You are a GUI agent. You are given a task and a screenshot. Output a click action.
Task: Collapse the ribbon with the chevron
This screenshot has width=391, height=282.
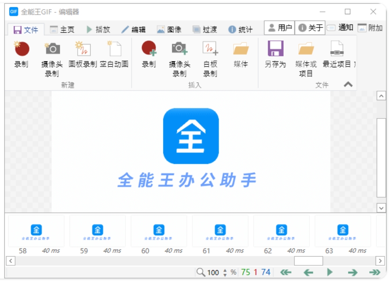pos(348,84)
